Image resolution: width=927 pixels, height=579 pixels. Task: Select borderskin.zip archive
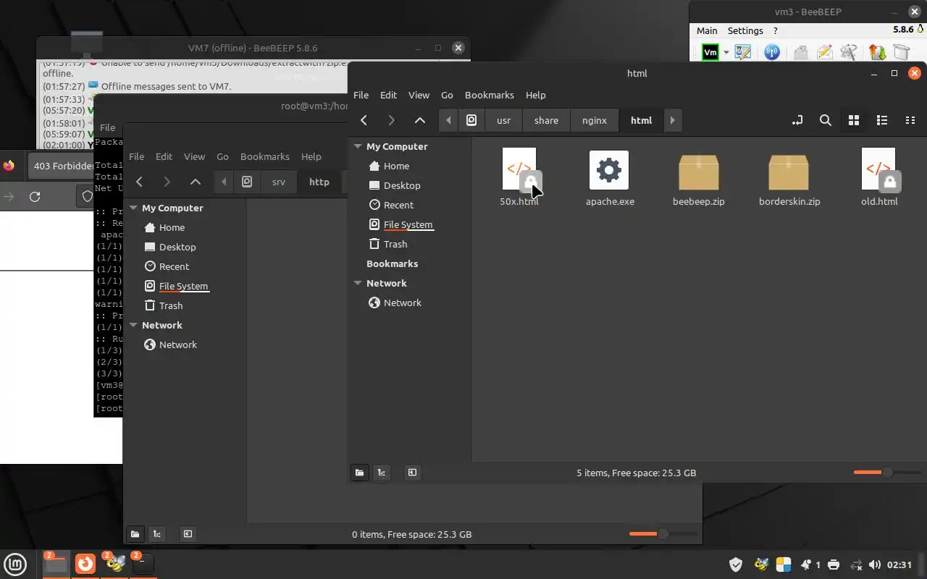tap(789, 178)
